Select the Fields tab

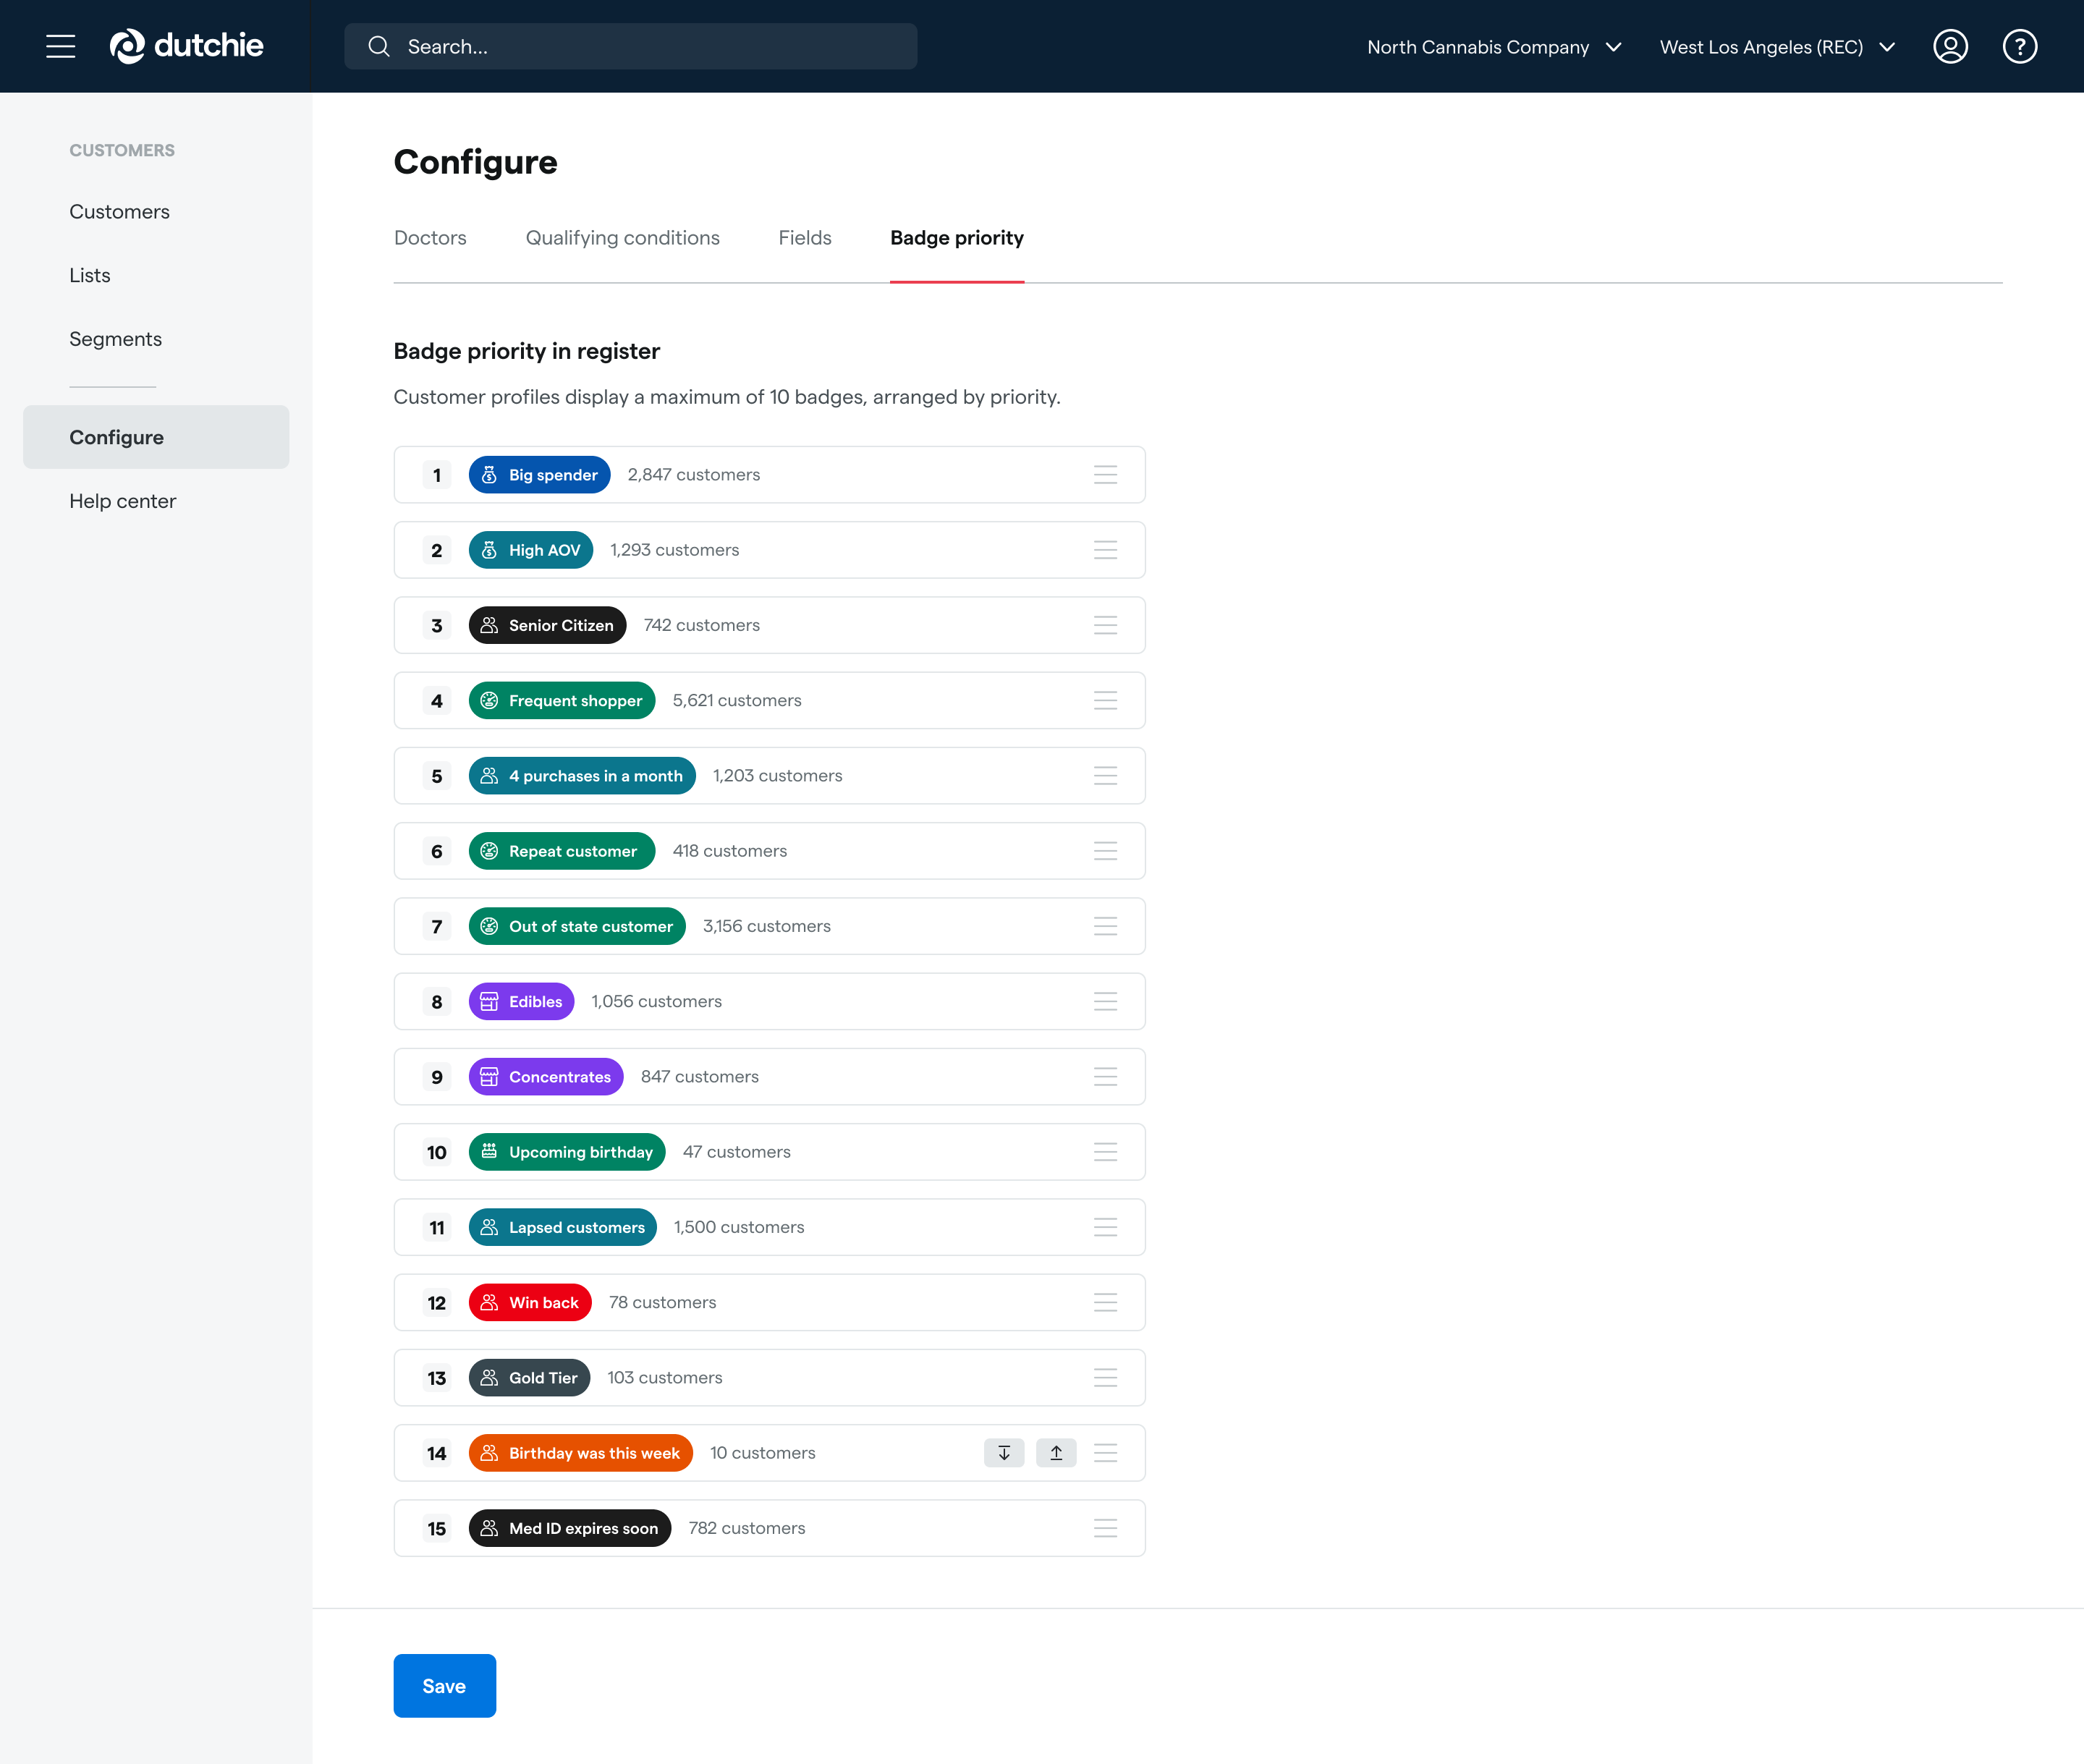point(804,238)
